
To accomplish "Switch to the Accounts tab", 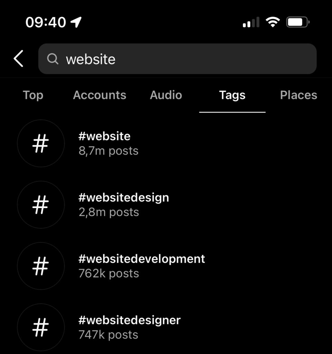I will coord(99,95).
